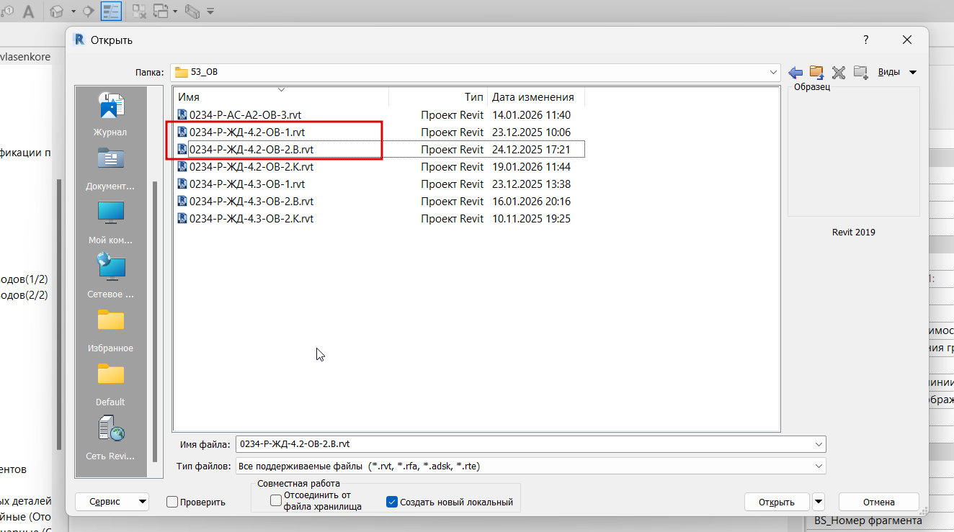This screenshot has width=954, height=532.
Task: Expand Switch Windows dropdown arrow
Action: pos(175,12)
